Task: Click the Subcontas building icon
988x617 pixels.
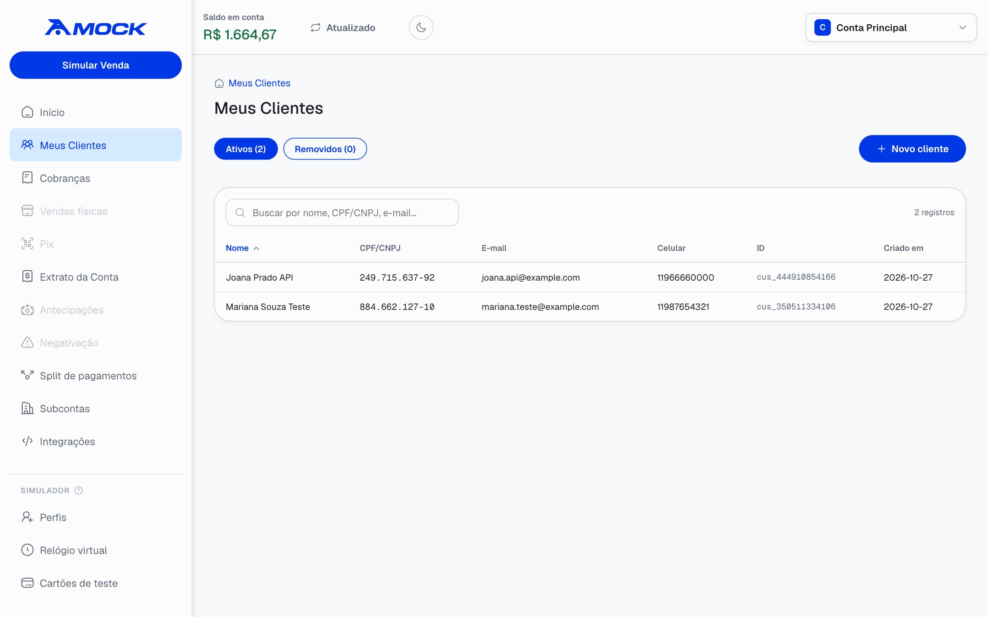Action: (x=27, y=408)
